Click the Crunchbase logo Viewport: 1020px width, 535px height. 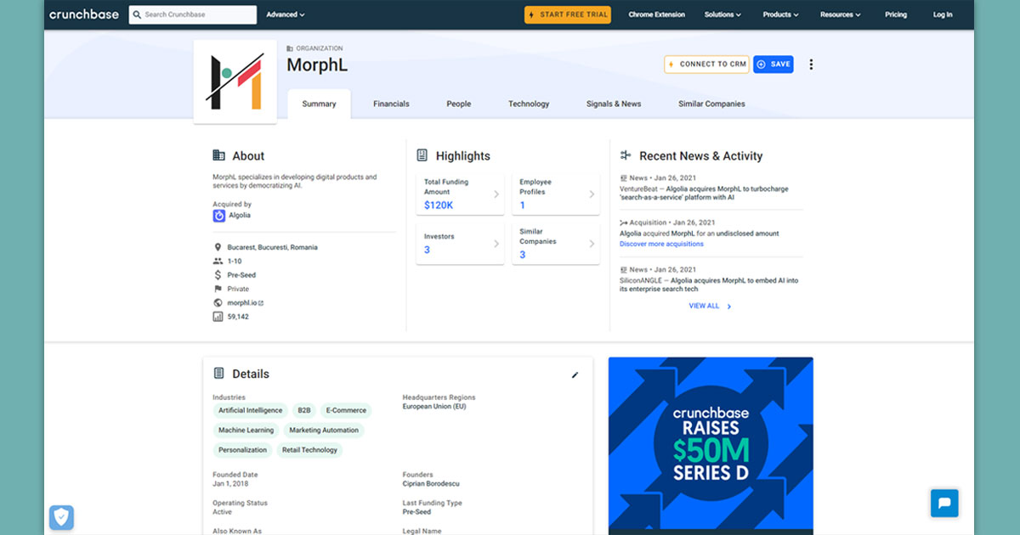coord(83,14)
